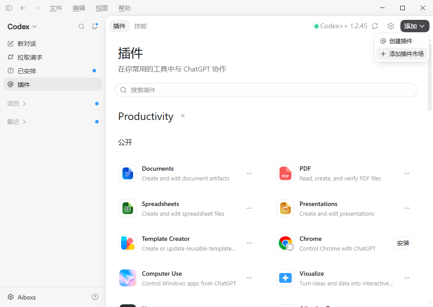Expand the 最近 section
The width and height of the screenshot is (433, 307).
(x=17, y=122)
